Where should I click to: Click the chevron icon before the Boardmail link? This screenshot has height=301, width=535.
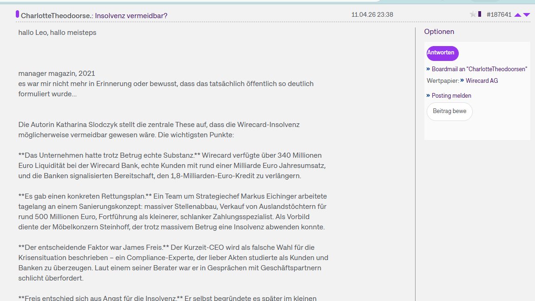(428, 69)
